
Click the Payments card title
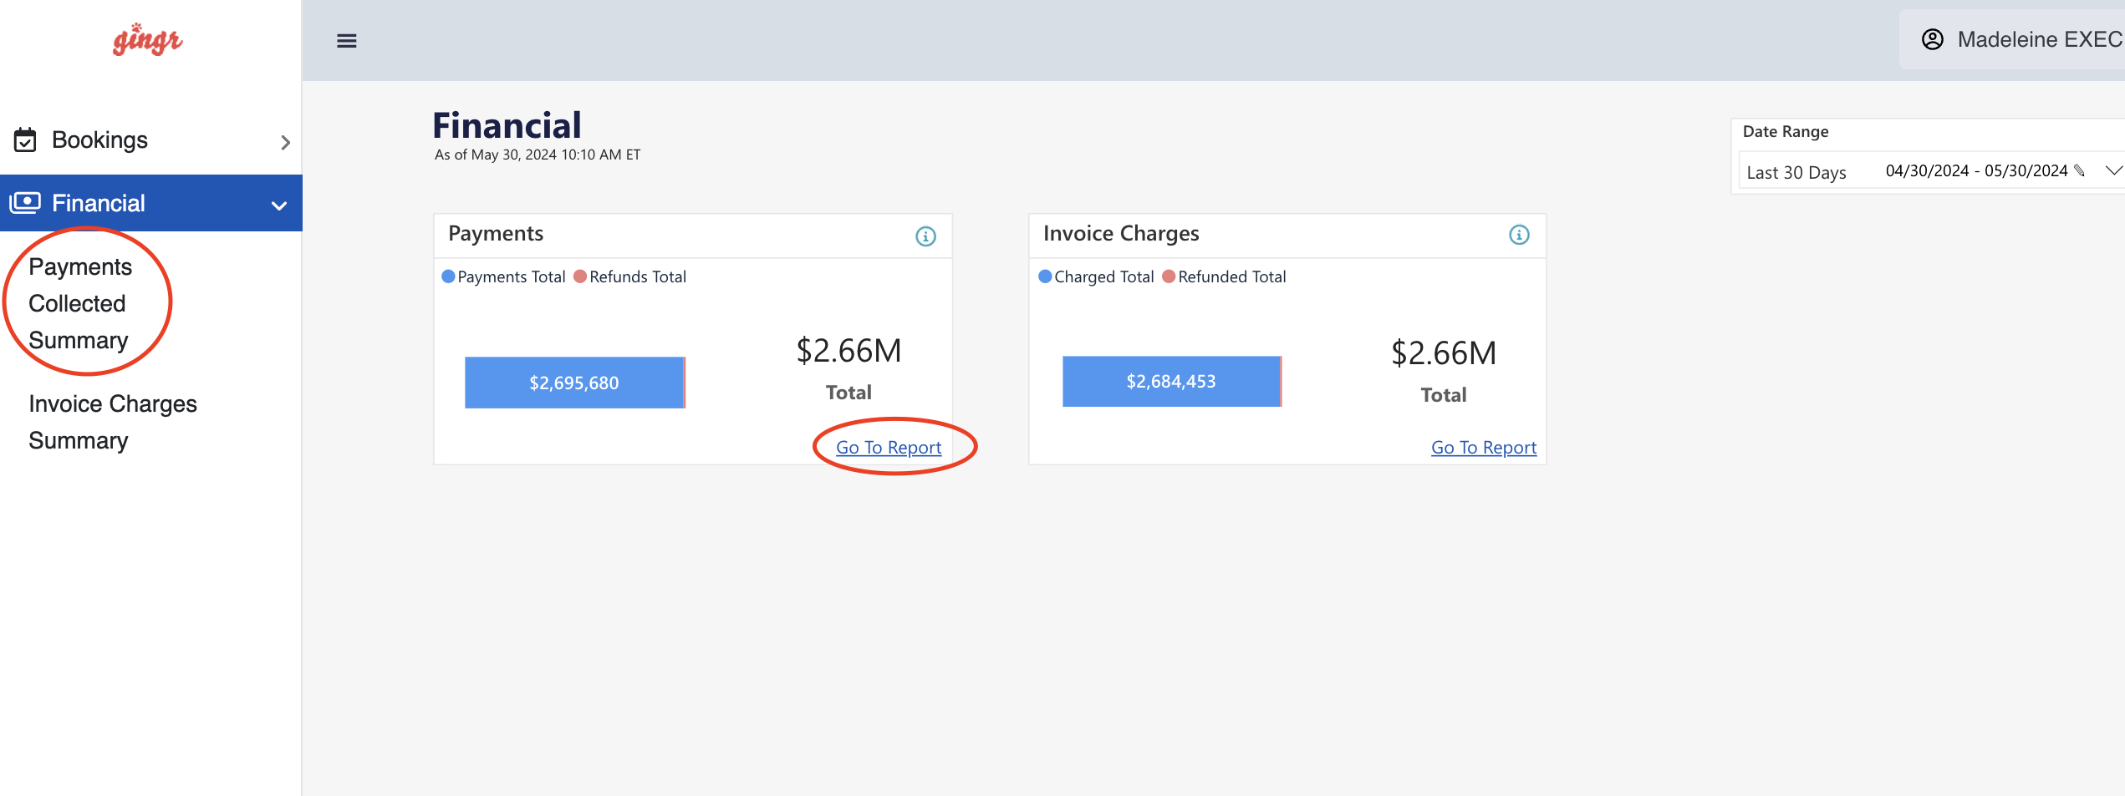(496, 234)
